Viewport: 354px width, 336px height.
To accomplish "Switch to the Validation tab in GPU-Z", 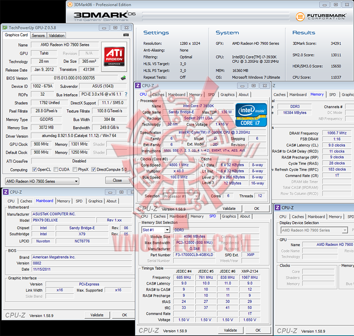I will [x=57, y=36].
